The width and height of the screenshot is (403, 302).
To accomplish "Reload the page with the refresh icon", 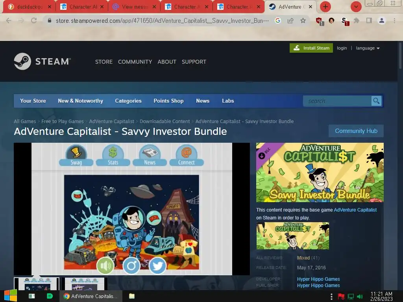I will click(x=34, y=20).
